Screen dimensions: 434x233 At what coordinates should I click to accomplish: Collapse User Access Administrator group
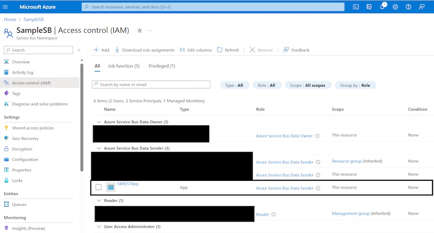(99, 227)
